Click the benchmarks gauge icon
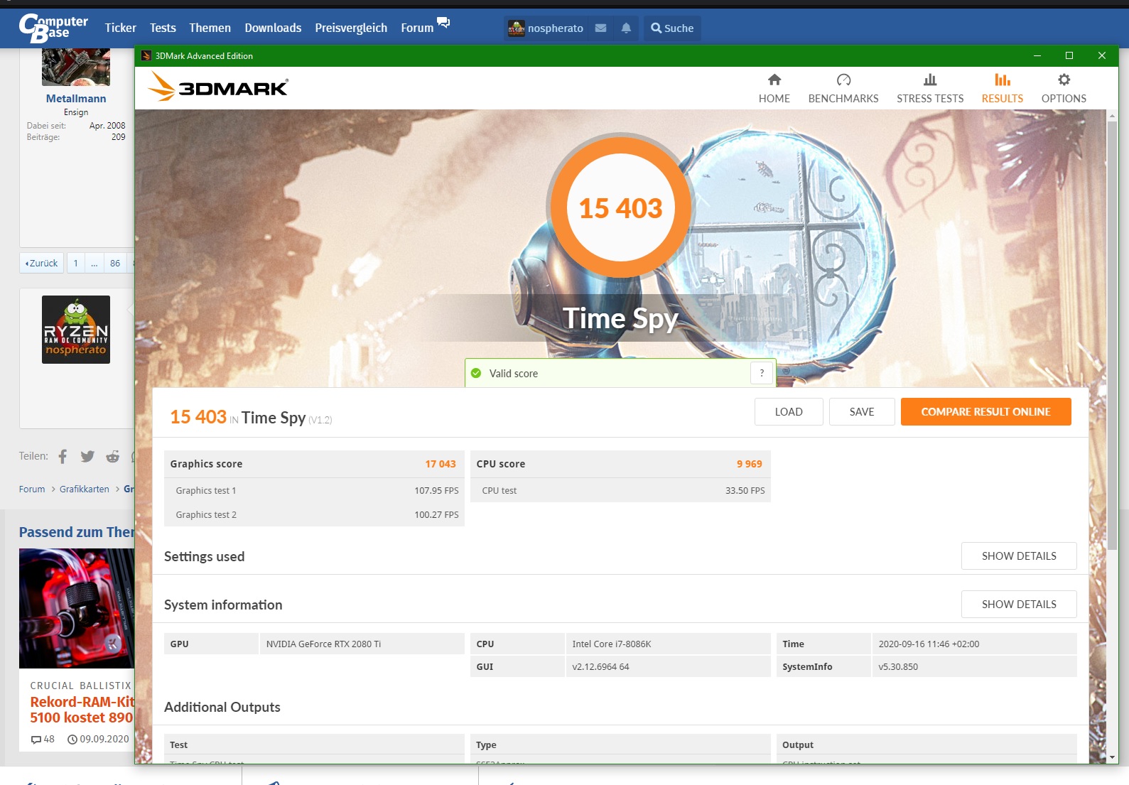 pyautogui.click(x=843, y=80)
